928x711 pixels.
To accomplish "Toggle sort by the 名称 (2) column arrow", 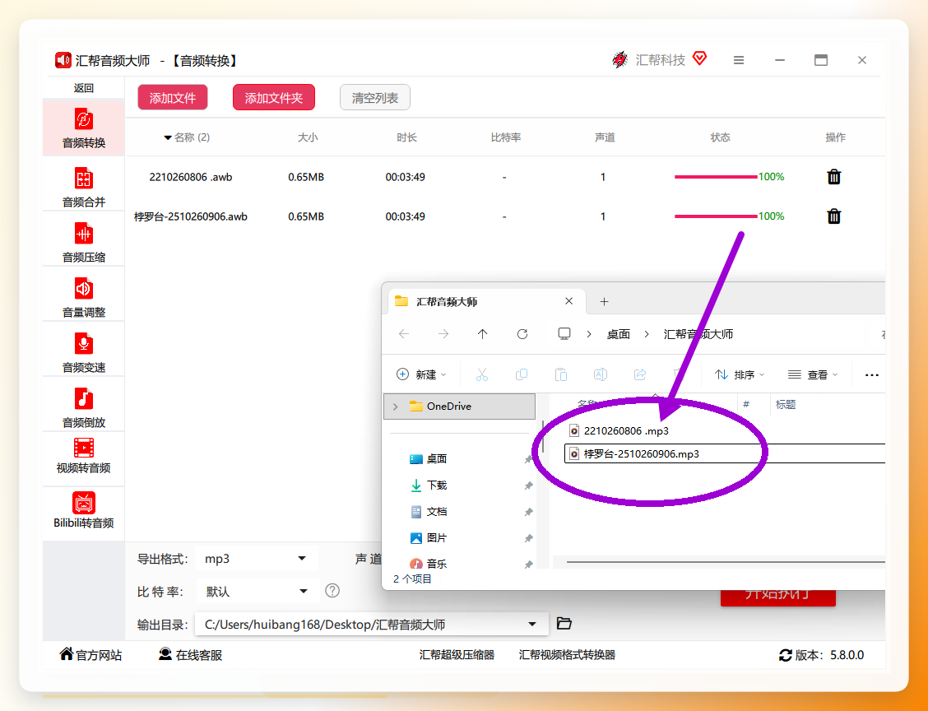I will pyautogui.click(x=168, y=137).
